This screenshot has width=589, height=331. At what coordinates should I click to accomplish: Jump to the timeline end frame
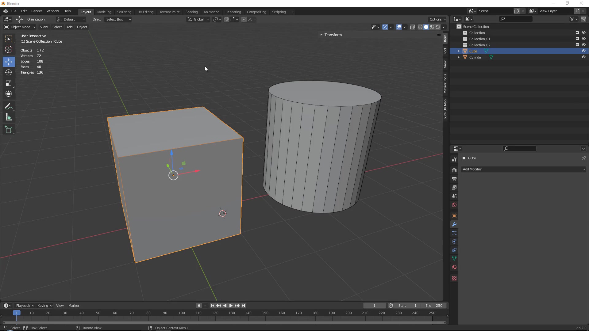click(x=243, y=306)
